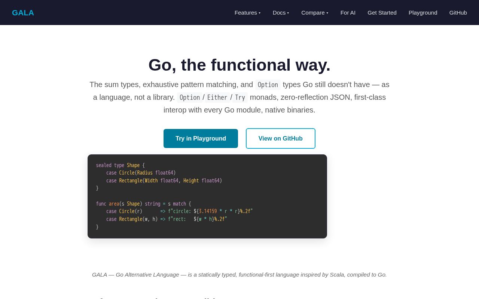The image size is (479, 299).
Task: Expand the Compare dropdown menu
Action: pyautogui.click(x=315, y=13)
